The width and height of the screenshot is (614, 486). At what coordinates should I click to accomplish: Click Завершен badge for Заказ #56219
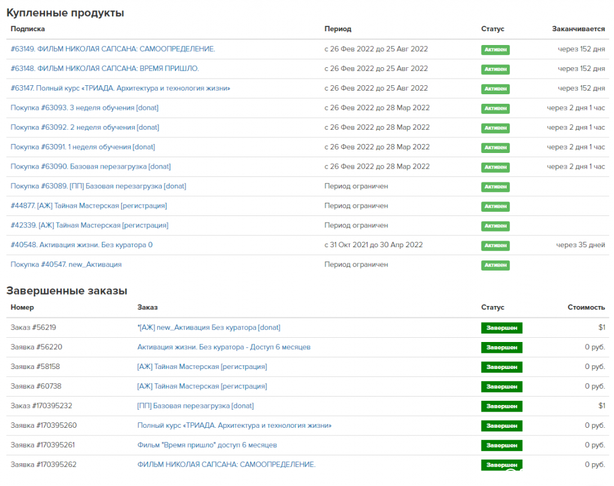pyautogui.click(x=502, y=328)
